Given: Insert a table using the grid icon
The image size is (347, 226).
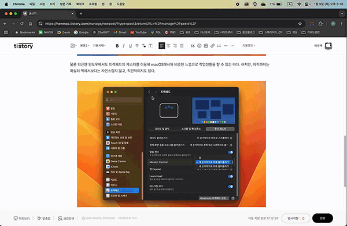Looking at the screenshot, I should 206,46.
